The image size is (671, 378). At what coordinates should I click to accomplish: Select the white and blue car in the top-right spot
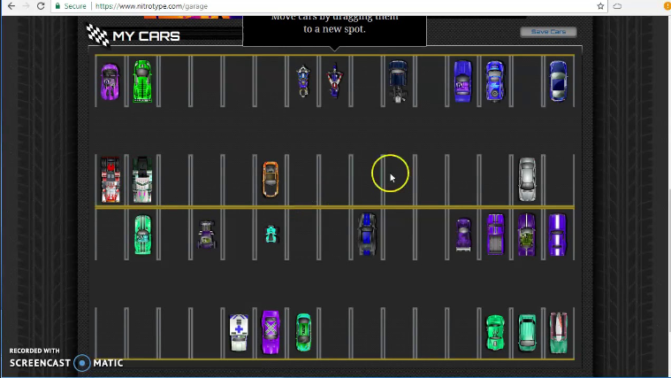pos(558,81)
